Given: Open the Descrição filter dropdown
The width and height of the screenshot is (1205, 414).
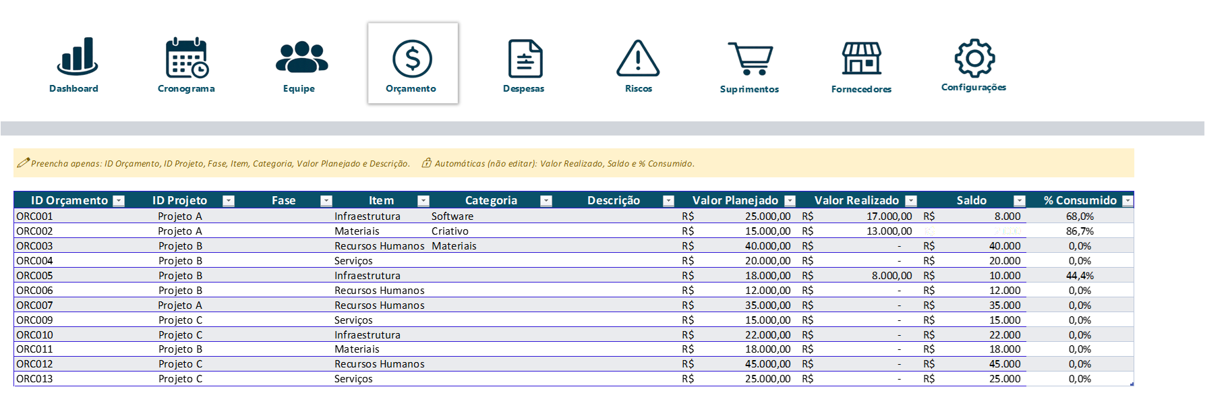Looking at the screenshot, I should point(668,200).
